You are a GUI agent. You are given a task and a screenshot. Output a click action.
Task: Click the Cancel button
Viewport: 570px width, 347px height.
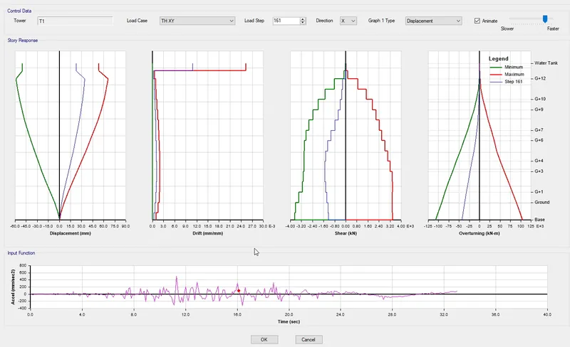(x=309, y=340)
